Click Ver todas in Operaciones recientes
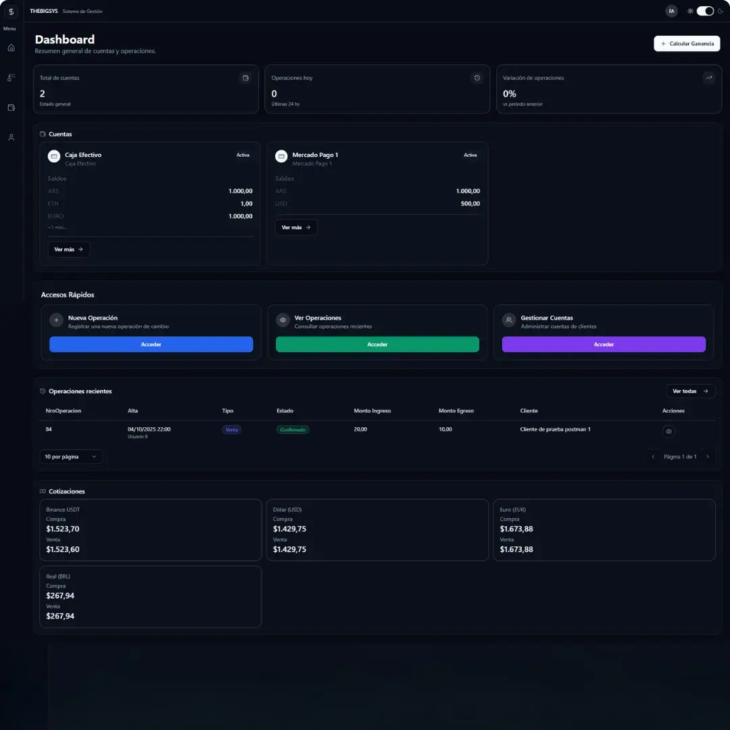Image resolution: width=730 pixels, height=730 pixels. point(690,391)
